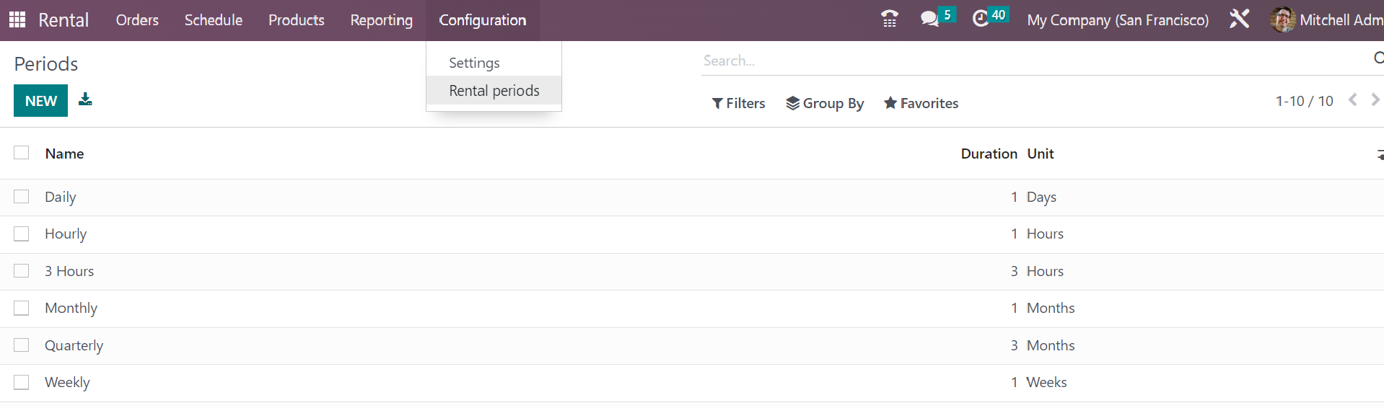Click Months unit in Monthly row

tap(1051, 308)
